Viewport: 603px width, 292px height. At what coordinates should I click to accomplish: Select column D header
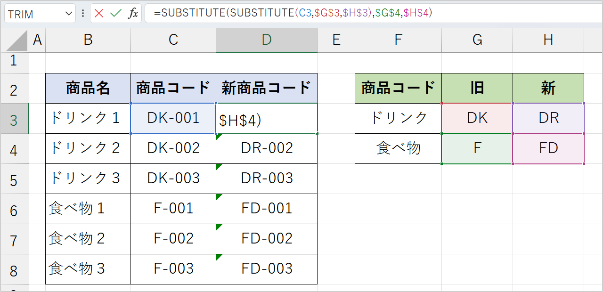pyautogui.click(x=267, y=40)
